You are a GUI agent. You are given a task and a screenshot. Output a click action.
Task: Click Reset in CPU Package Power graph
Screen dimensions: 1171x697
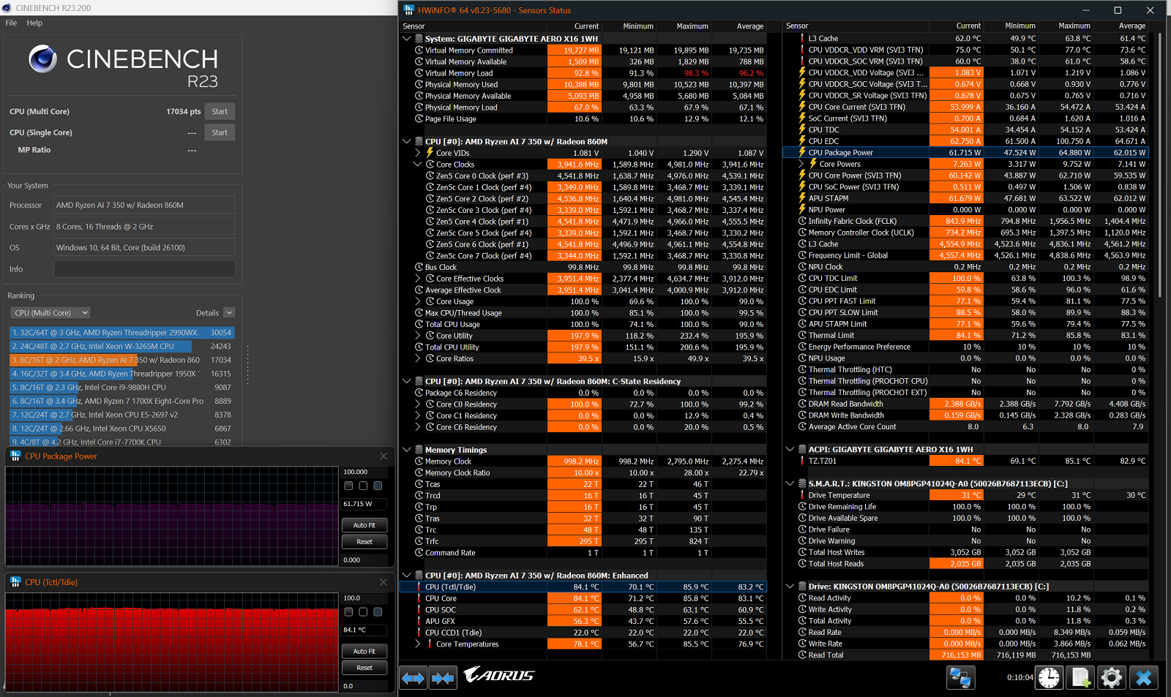(364, 542)
